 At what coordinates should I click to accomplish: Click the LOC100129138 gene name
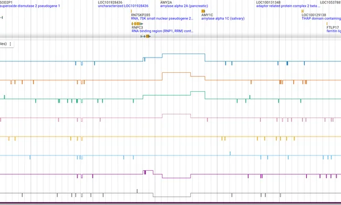pos(314,15)
